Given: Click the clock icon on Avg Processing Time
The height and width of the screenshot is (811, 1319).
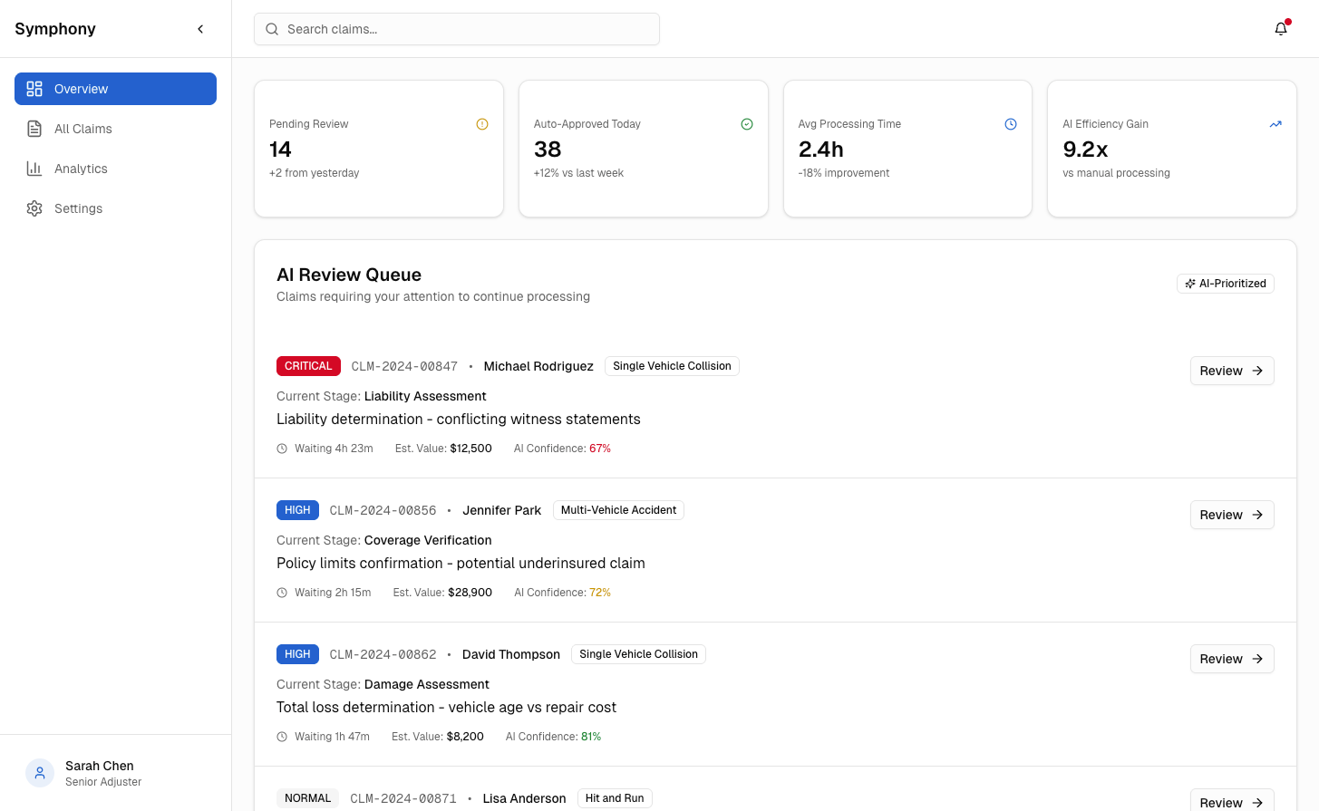Looking at the screenshot, I should (1011, 124).
